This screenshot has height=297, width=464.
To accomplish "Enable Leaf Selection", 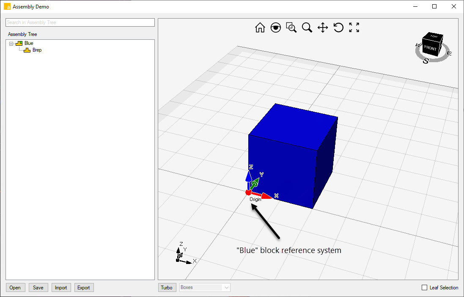I will pyautogui.click(x=424, y=287).
